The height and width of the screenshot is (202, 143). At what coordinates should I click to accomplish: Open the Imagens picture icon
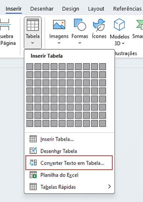(59, 24)
